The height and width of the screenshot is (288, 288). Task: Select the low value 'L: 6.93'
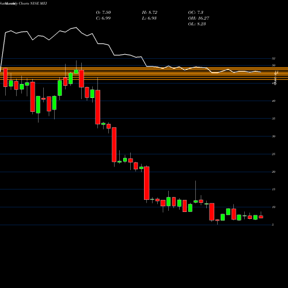(149, 18)
